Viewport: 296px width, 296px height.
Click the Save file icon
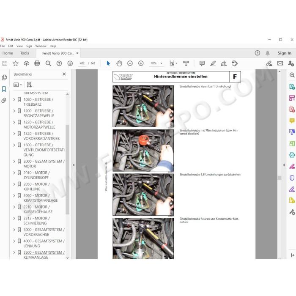(5, 63)
